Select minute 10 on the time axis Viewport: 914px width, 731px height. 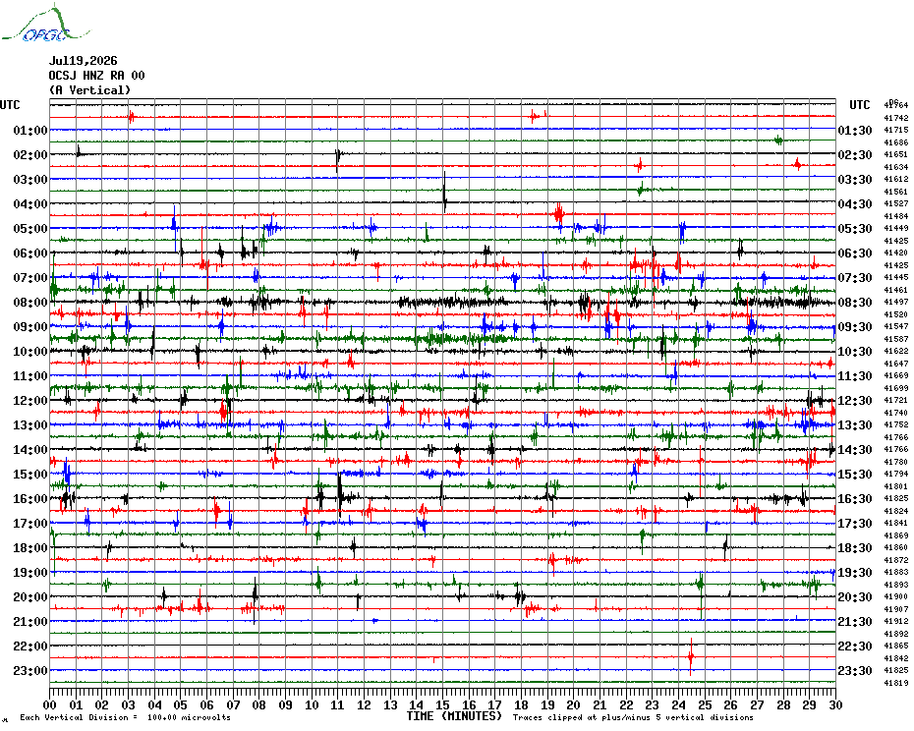click(312, 705)
